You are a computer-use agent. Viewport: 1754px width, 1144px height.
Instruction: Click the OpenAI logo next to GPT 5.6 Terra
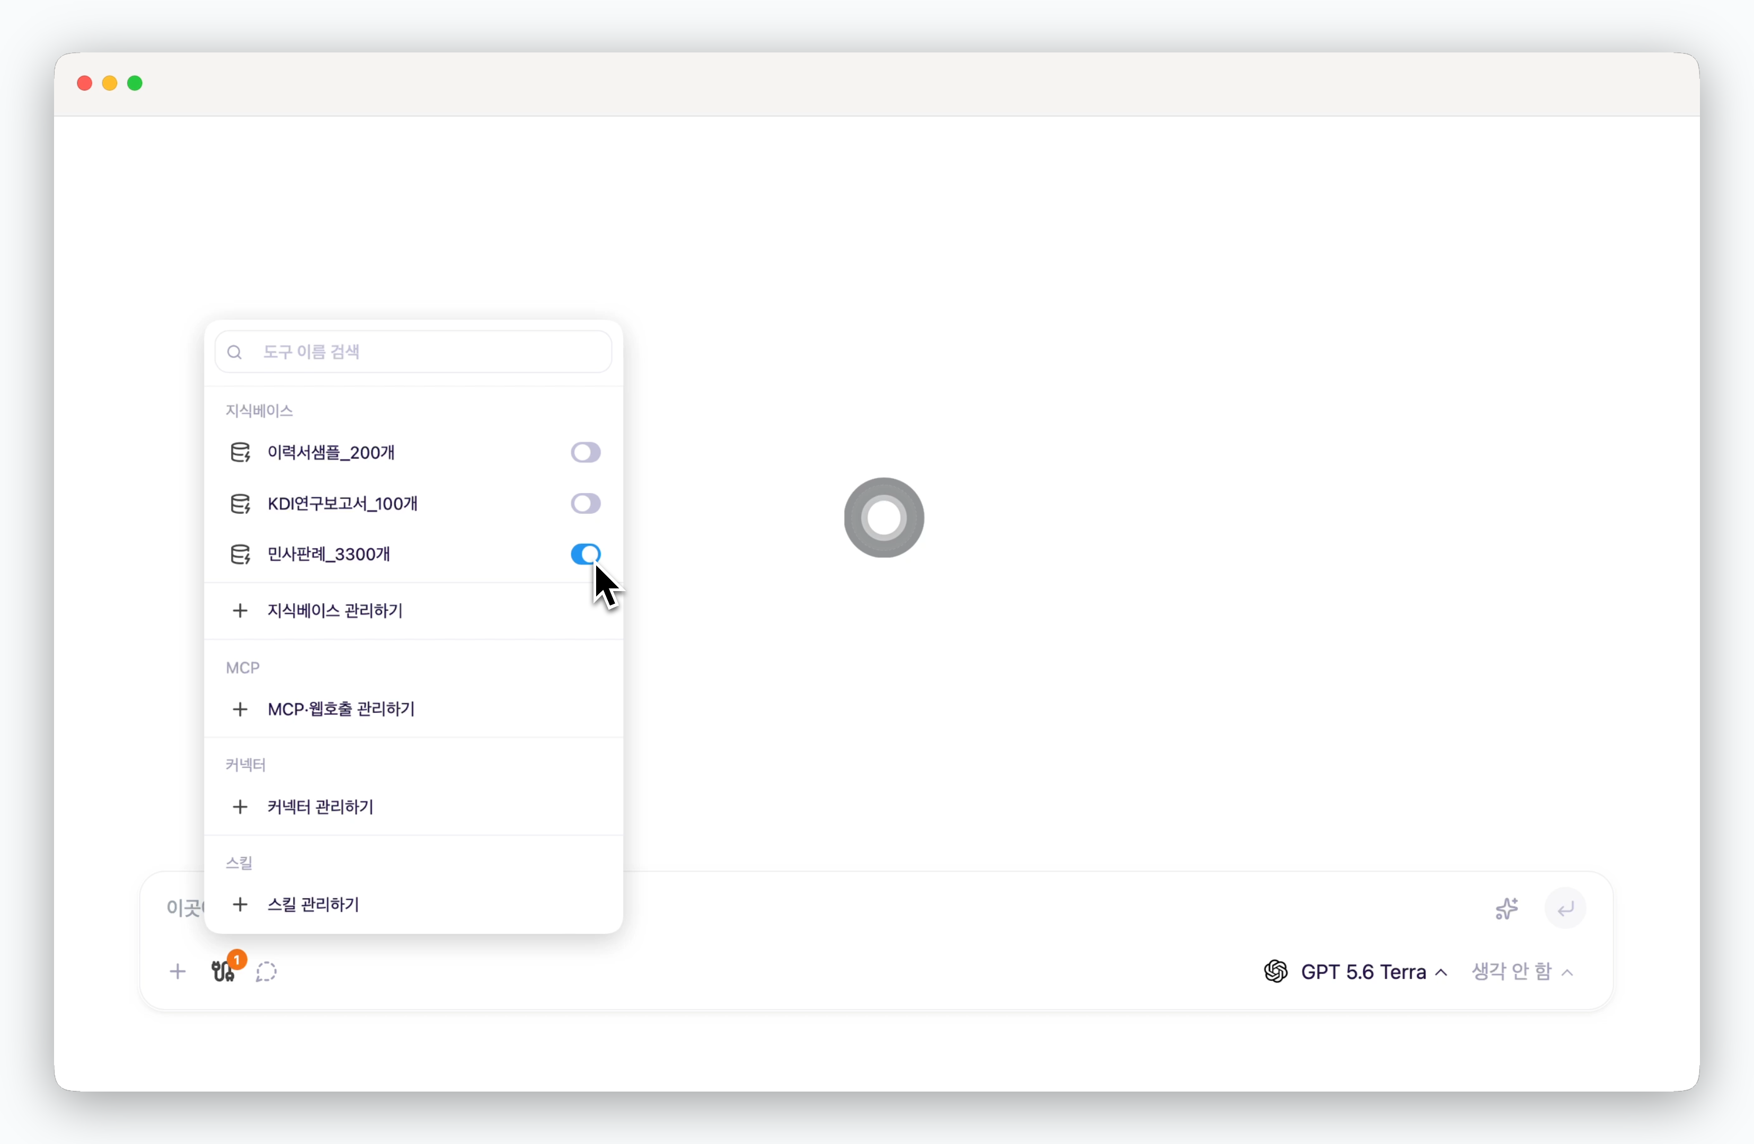point(1275,972)
